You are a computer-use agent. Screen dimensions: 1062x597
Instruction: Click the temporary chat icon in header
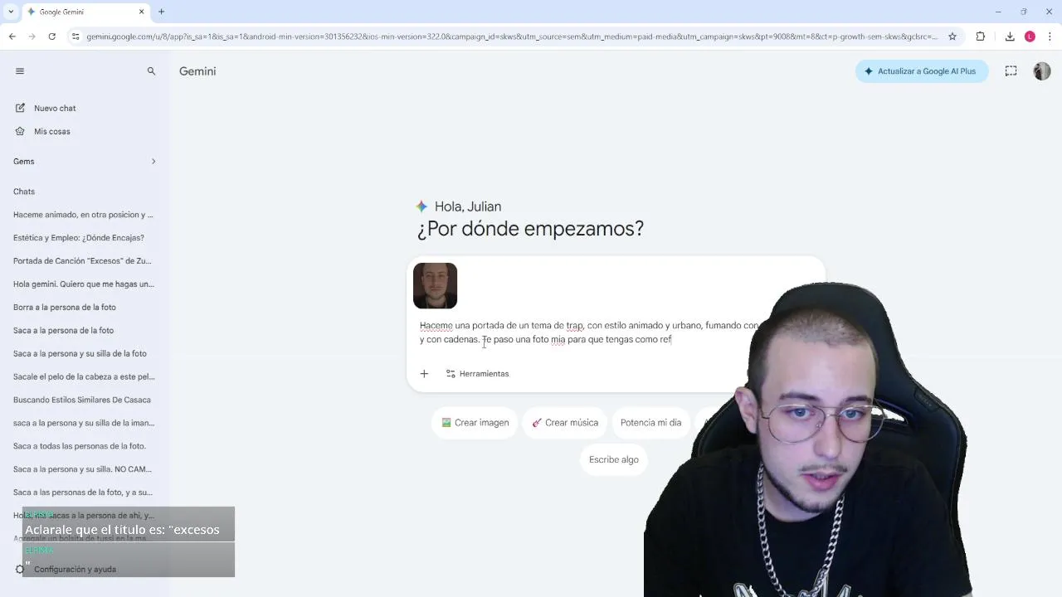click(x=1011, y=71)
